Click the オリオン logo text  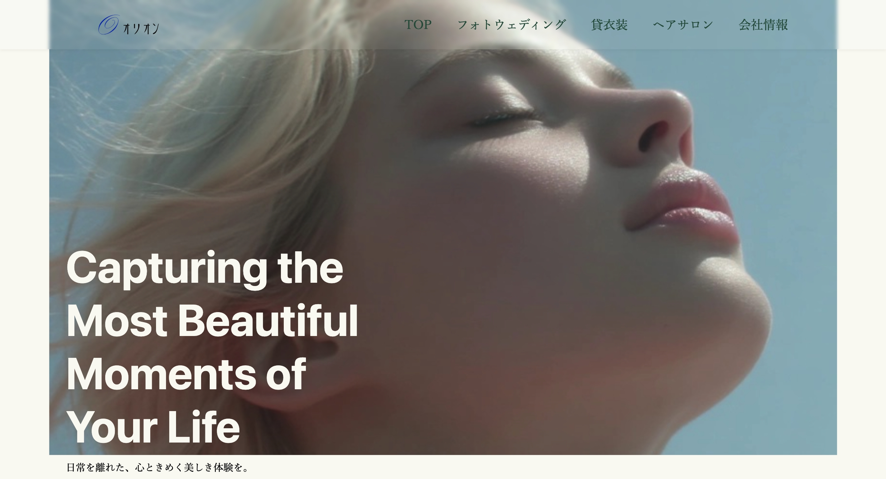[141, 28]
